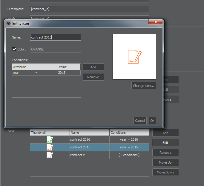The image size is (204, 186).
Task: Click Move Up for selected icon
Action: coord(165,162)
